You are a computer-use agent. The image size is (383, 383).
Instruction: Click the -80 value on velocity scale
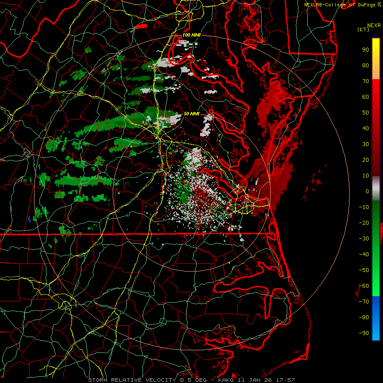click(364, 317)
